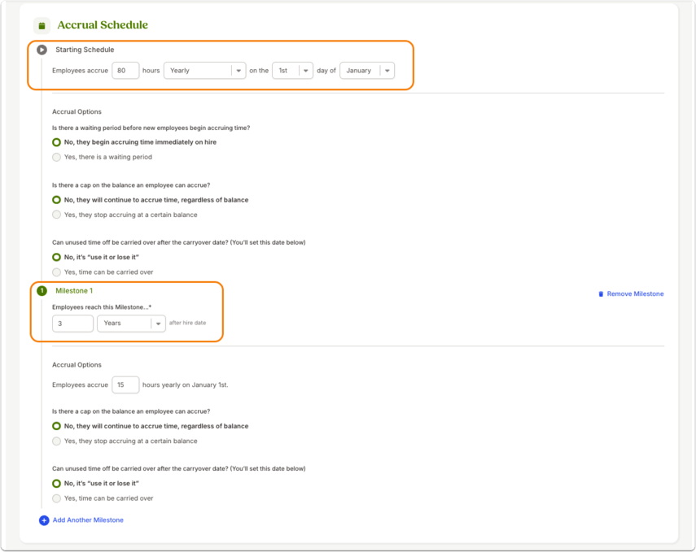Open the Yearly frequency dropdown

204,71
